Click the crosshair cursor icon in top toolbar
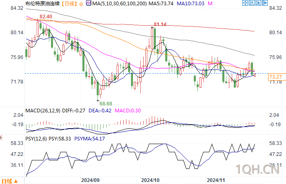This screenshot has height=184, width=286. (x=245, y=3)
